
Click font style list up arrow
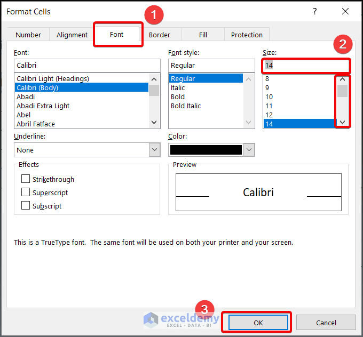tap(248, 79)
